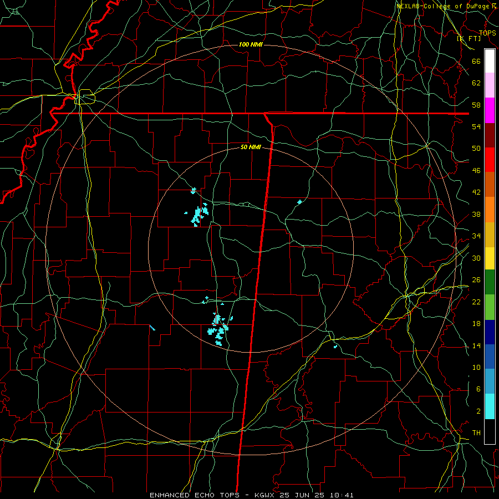The height and width of the screenshot is (499, 499).
Task: Click the light steel-blue legend swatch
Action: click(x=490, y=381)
